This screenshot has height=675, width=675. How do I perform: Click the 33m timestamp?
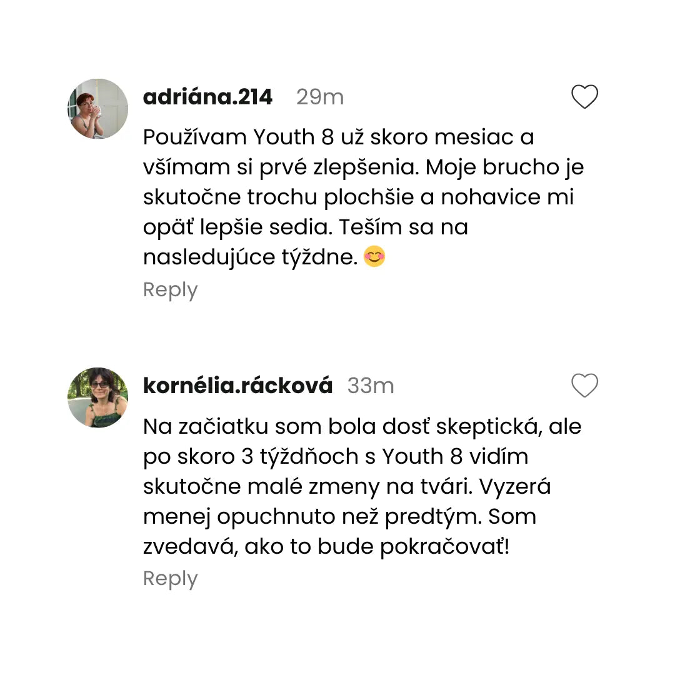click(x=371, y=386)
